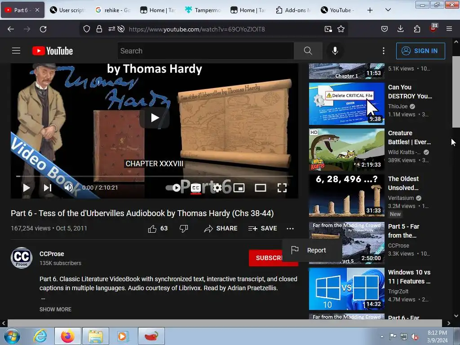Open the site permissions icon in the address bar
Image resolution: width=460 pixels, height=345 pixels.
pos(112,29)
